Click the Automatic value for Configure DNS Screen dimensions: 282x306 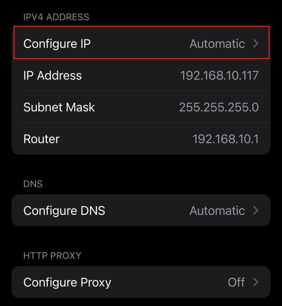(x=217, y=211)
